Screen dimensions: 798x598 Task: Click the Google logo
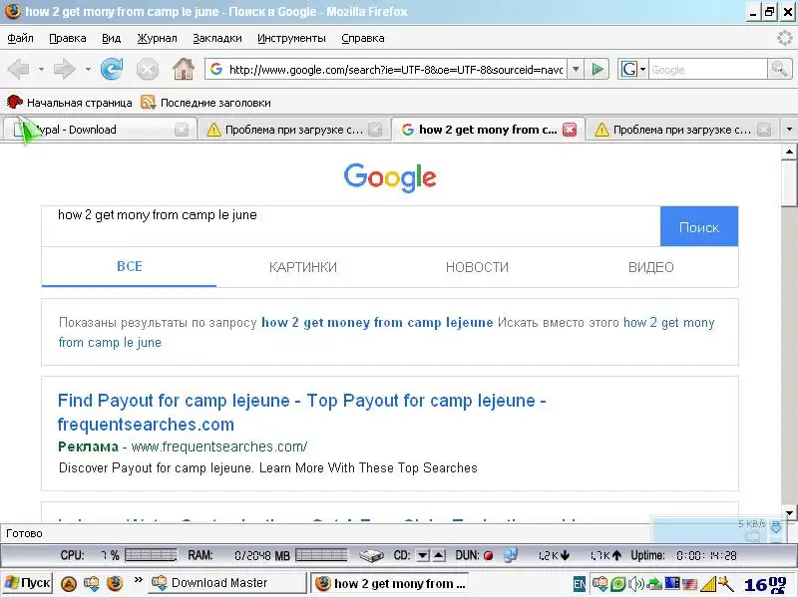(390, 177)
